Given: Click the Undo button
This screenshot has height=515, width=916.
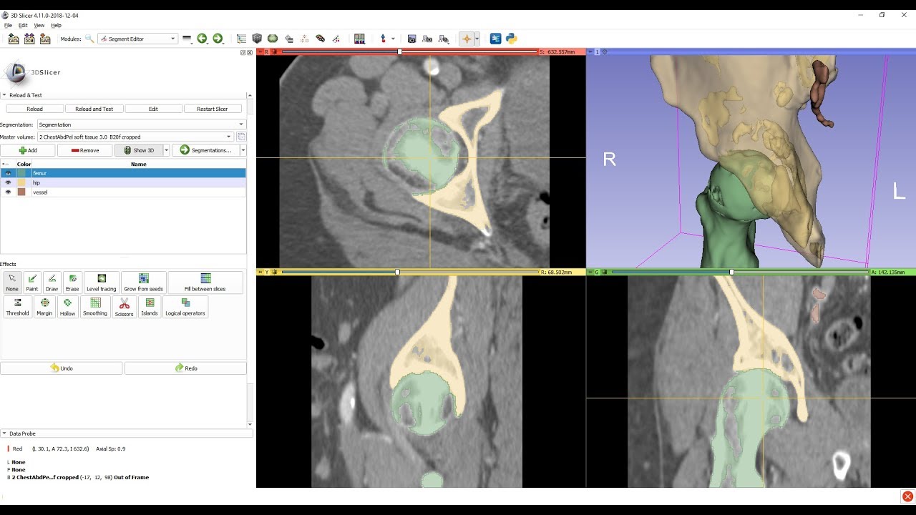Looking at the screenshot, I should pos(62,368).
